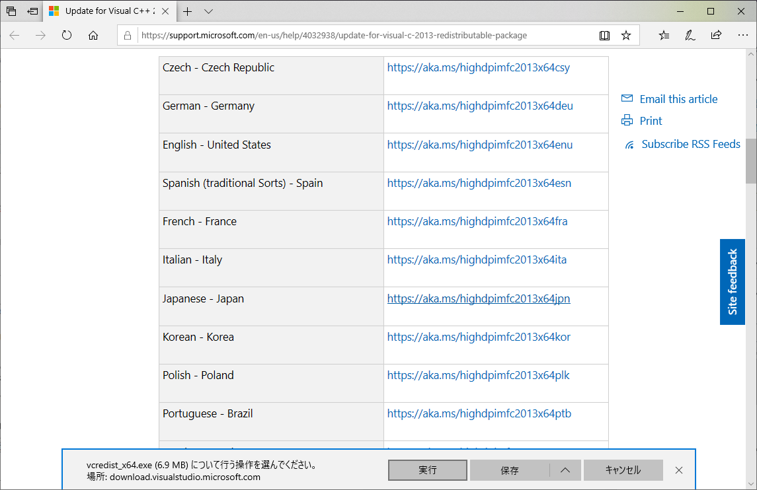Image resolution: width=757 pixels, height=490 pixels.
Task: Expand save options arrow next to 保存
Action: [565, 470]
